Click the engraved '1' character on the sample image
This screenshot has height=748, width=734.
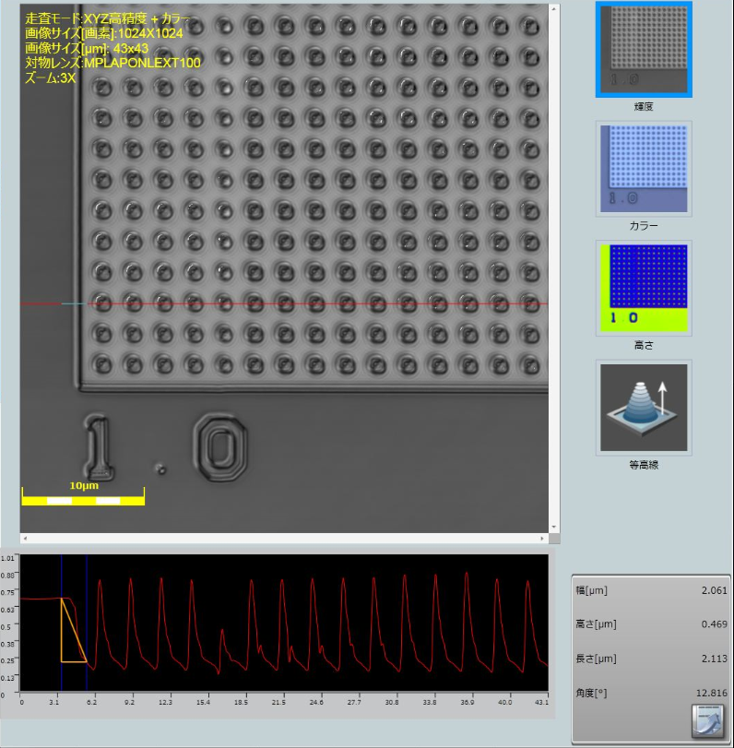click(x=99, y=447)
